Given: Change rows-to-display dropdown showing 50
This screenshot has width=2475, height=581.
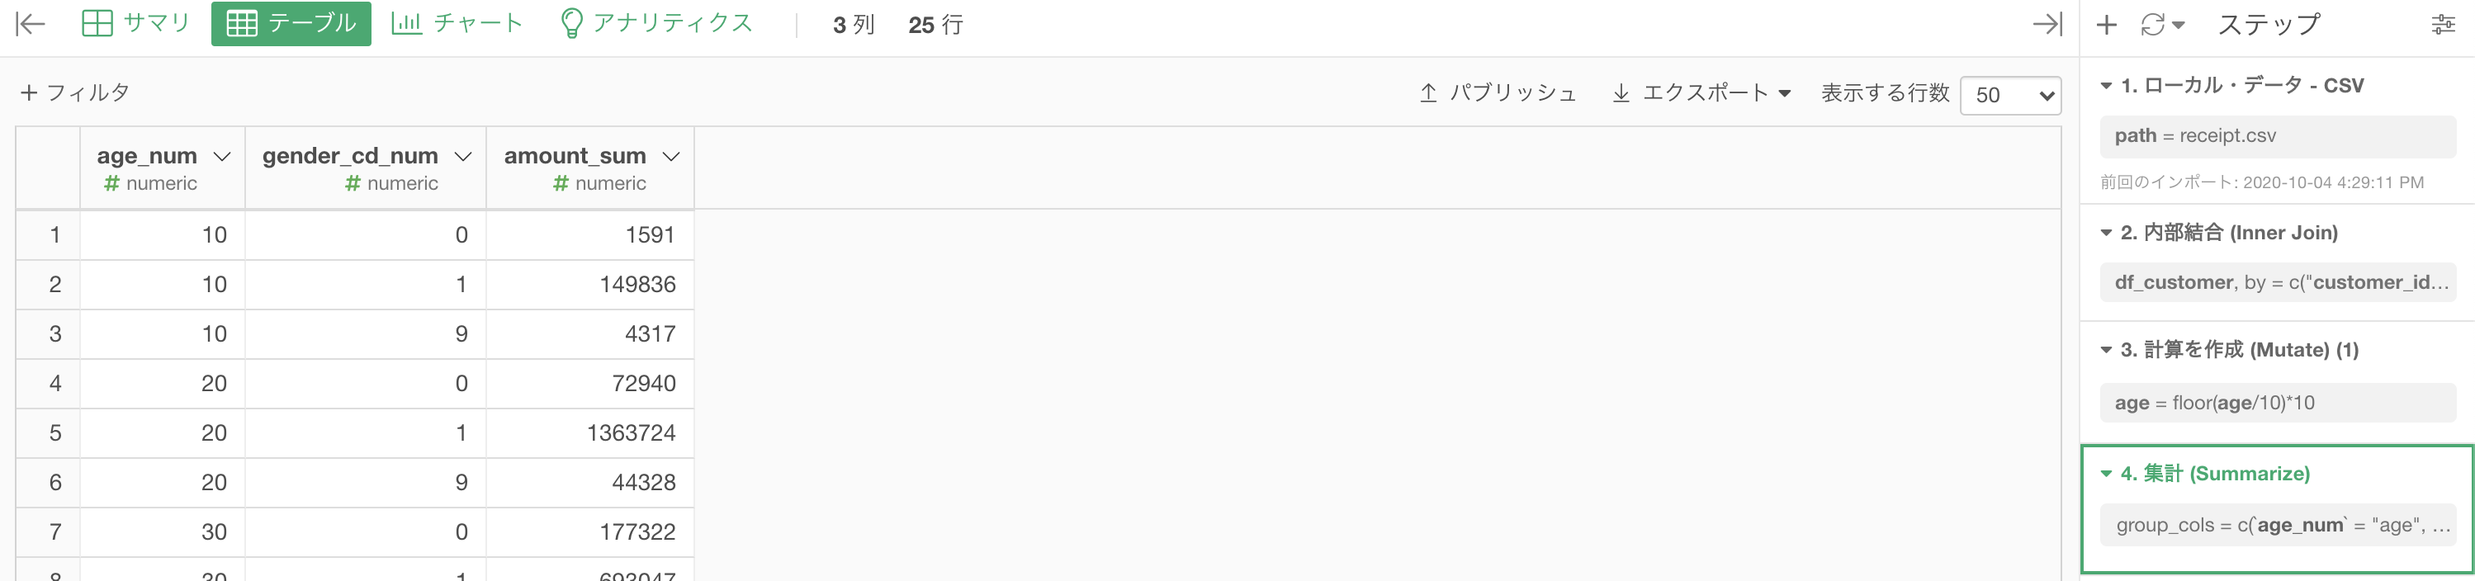Looking at the screenshot, I should (2010, 95).
